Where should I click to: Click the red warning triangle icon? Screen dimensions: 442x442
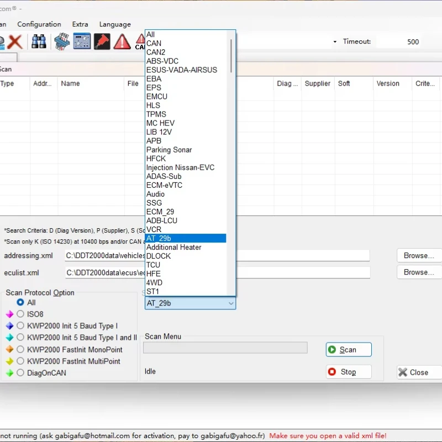click(x=122, y=41)
